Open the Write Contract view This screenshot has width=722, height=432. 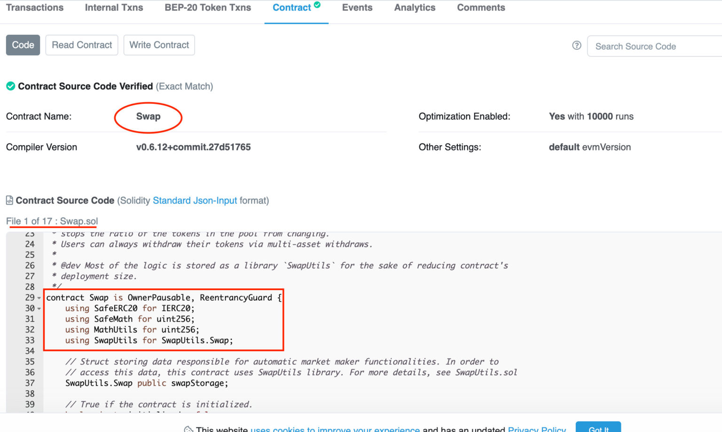click(159, 45)
